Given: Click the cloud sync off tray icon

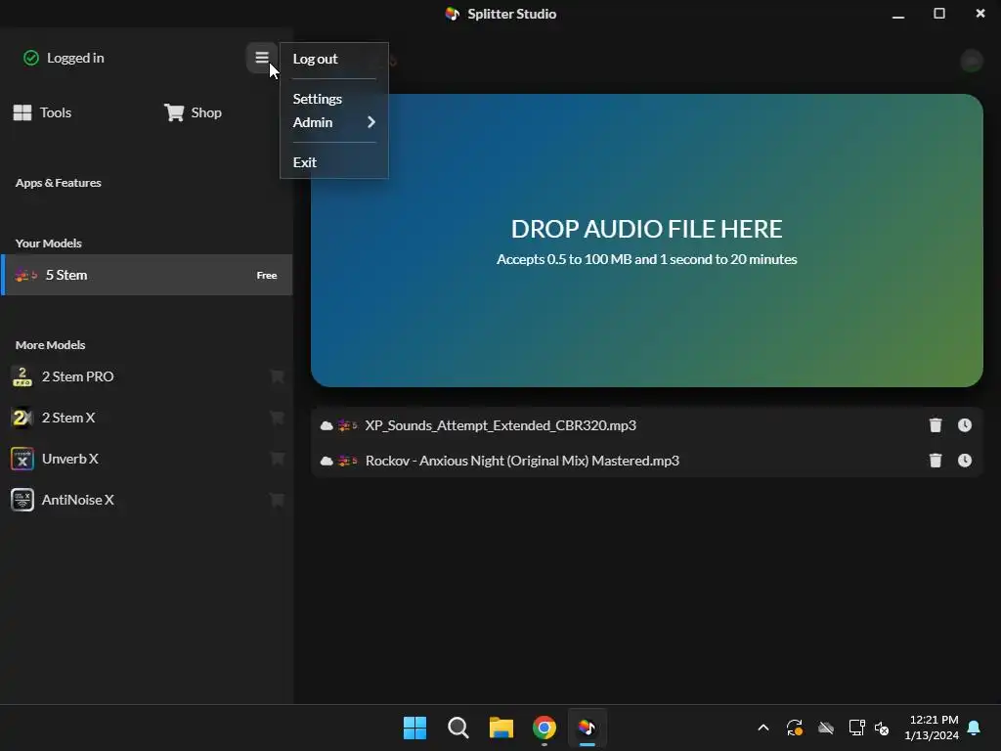Looking at the screenshot, I should [x=825, y=728].
